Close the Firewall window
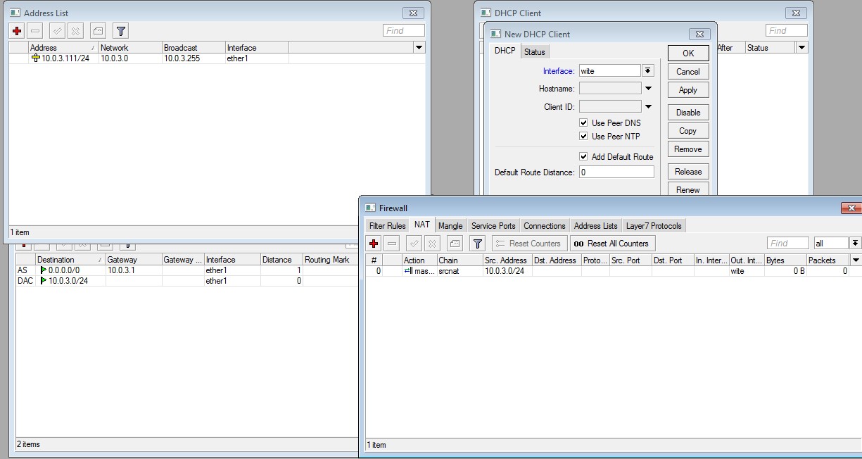The height and width of the screenshot is (459, 862). pos(851,208)
